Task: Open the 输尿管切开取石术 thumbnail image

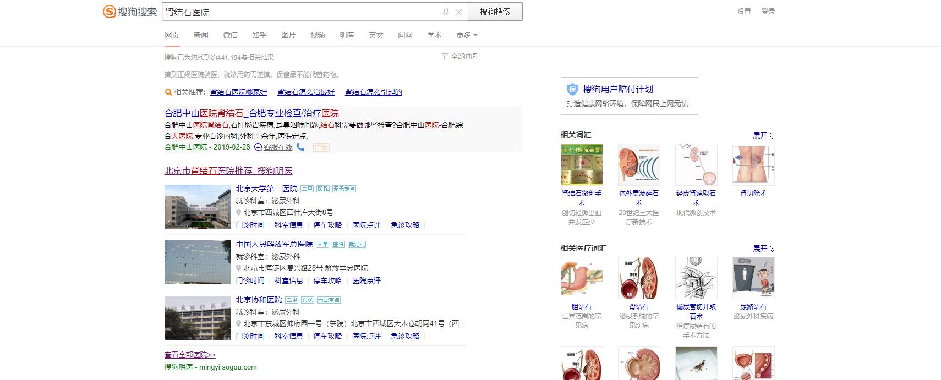Action: click(696, 278)
